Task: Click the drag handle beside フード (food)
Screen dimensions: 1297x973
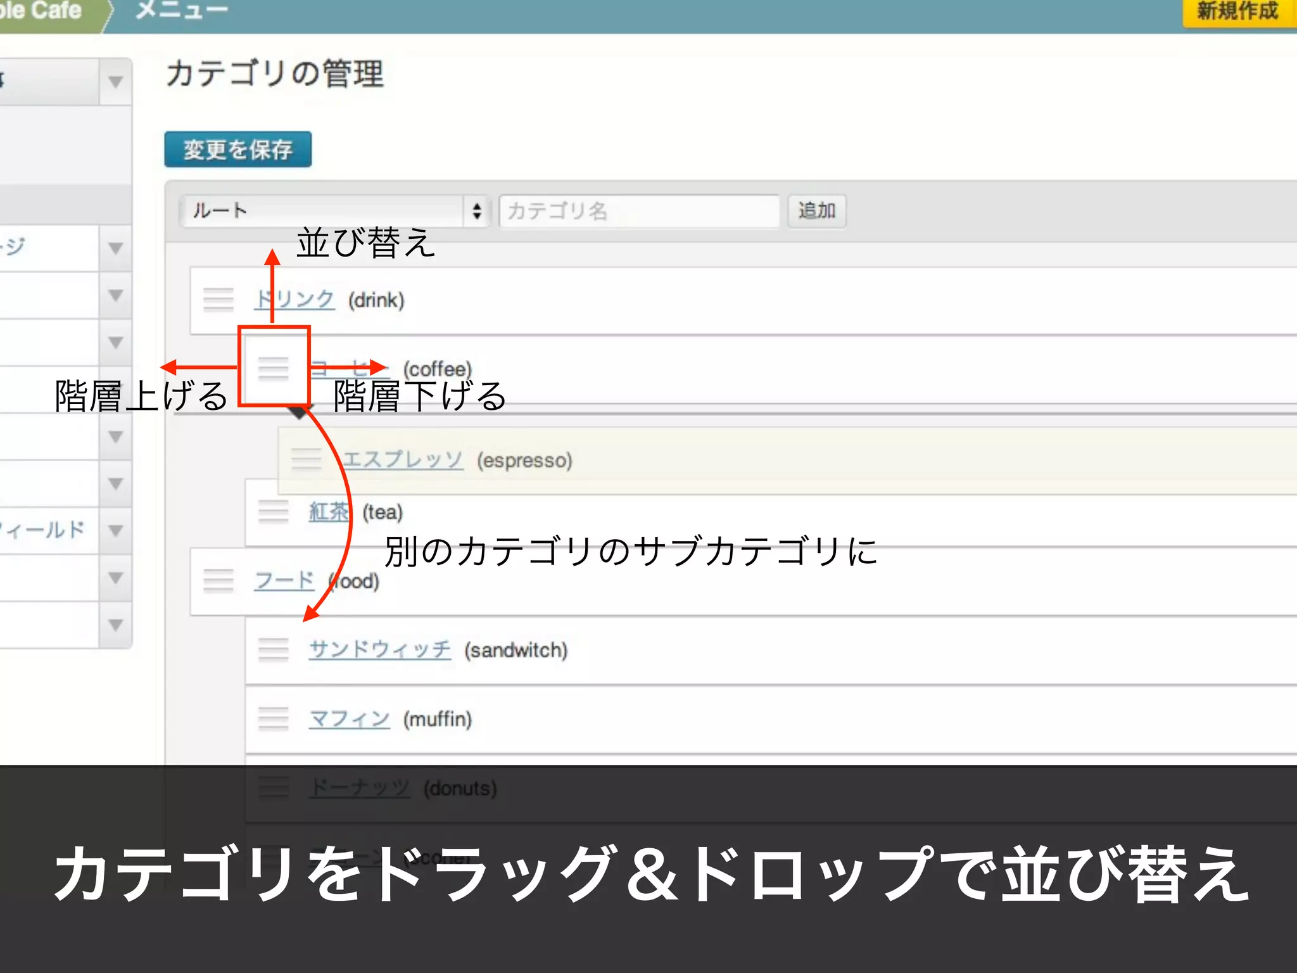Action: (218, 580)
